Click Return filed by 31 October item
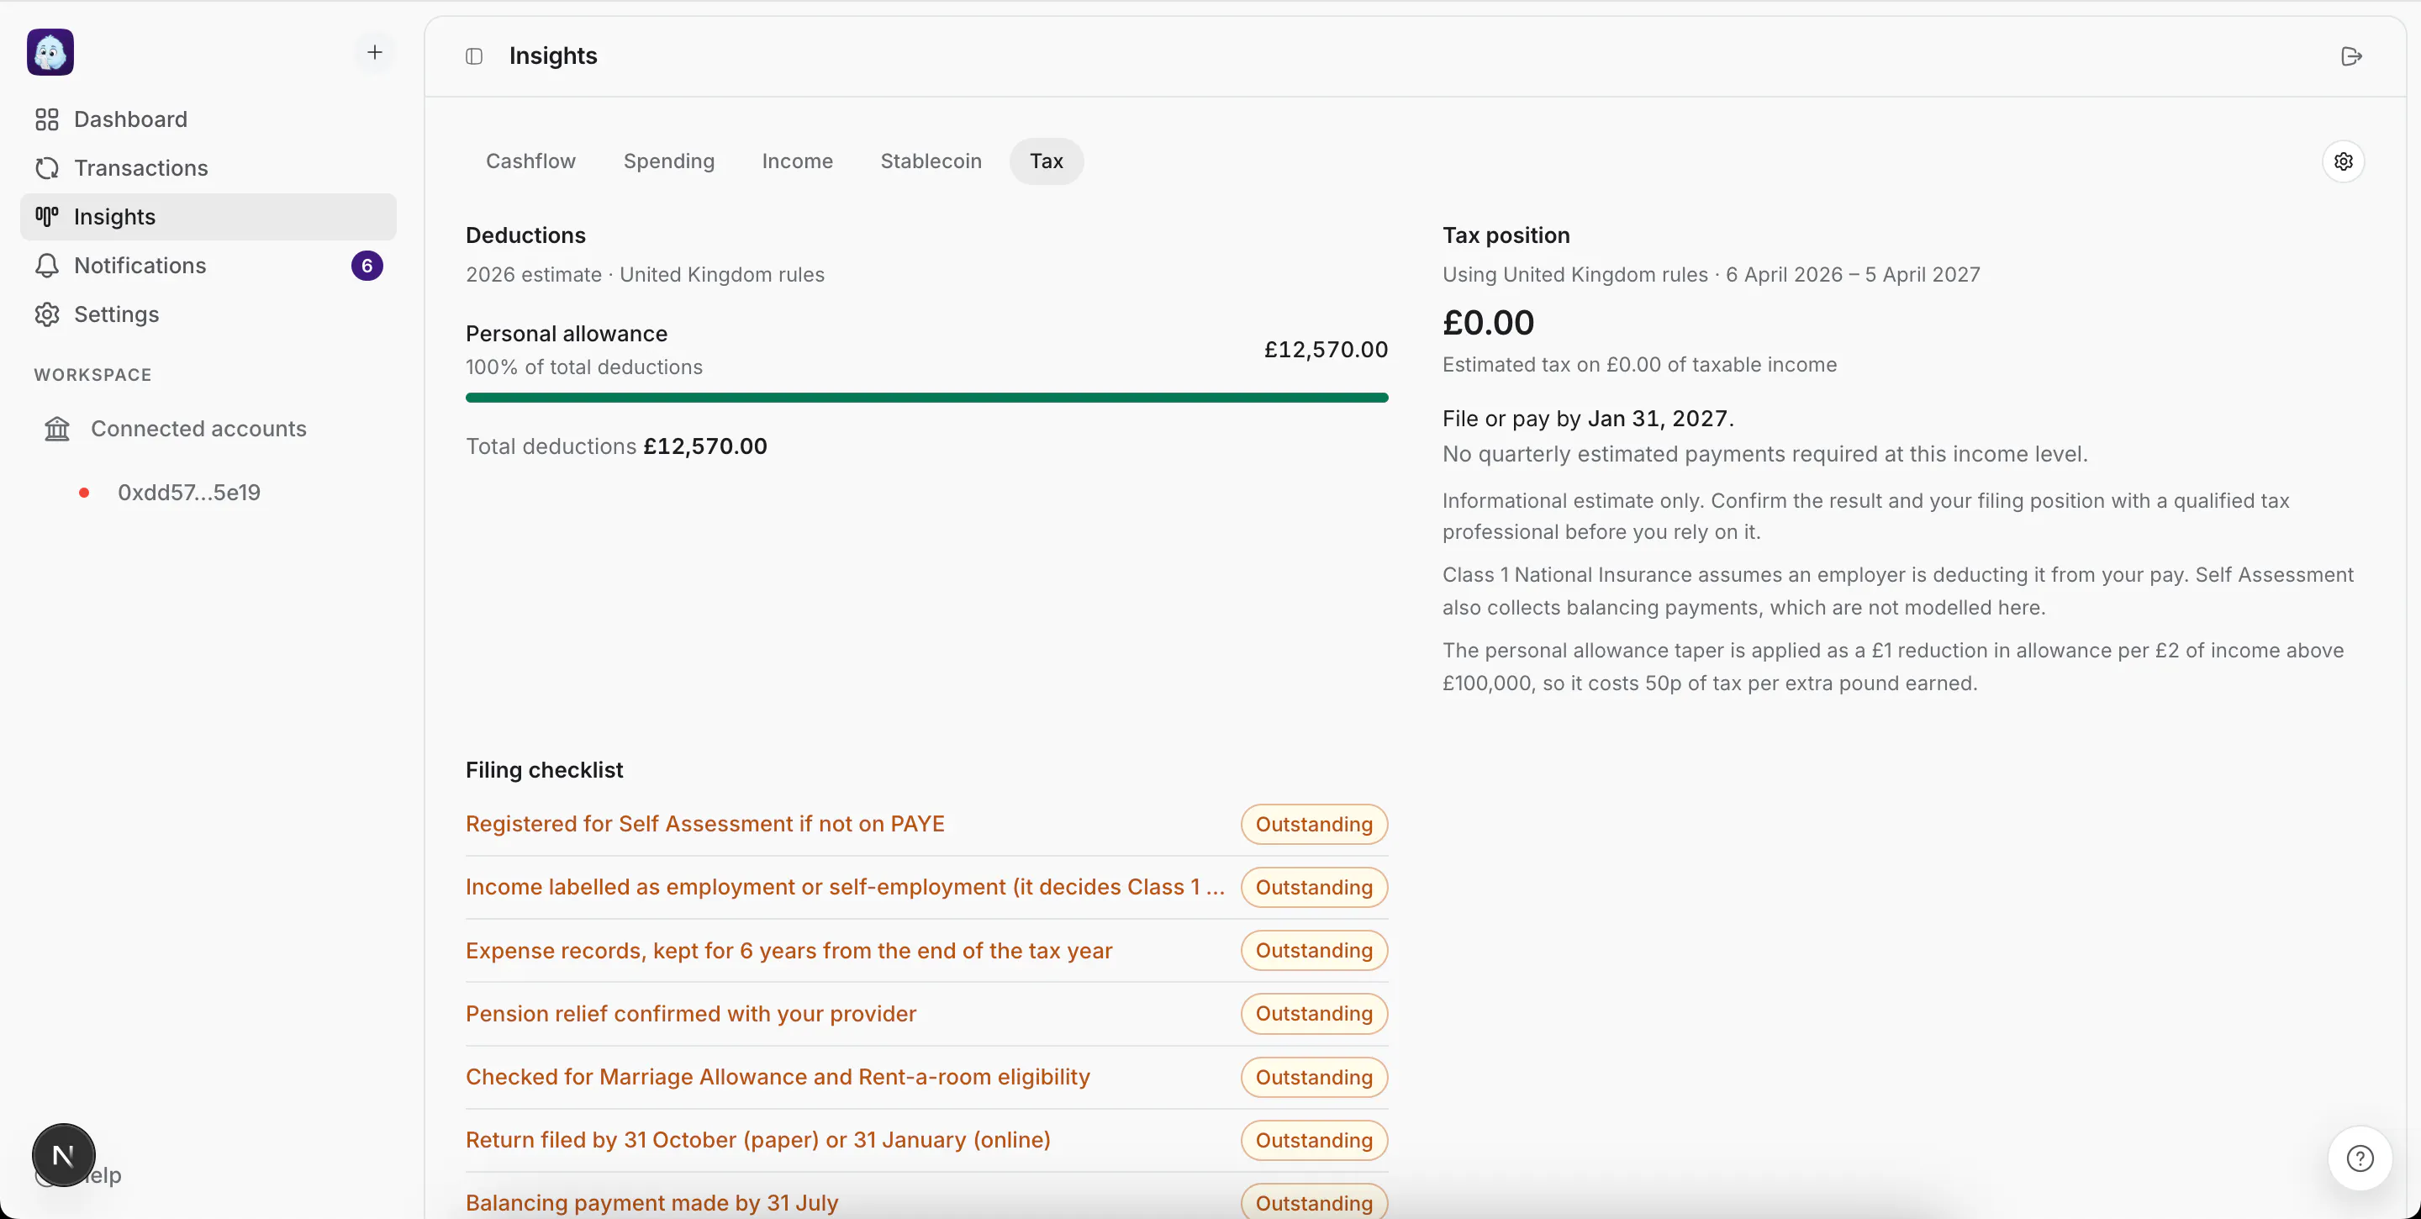Screen dimensions: 2421x1219 pos(757,1140)
